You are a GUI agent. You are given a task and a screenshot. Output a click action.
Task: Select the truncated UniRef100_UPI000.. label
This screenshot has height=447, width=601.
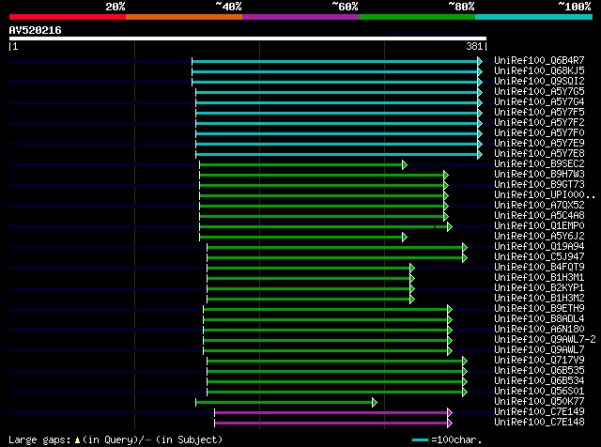click(x=545, y=195)
